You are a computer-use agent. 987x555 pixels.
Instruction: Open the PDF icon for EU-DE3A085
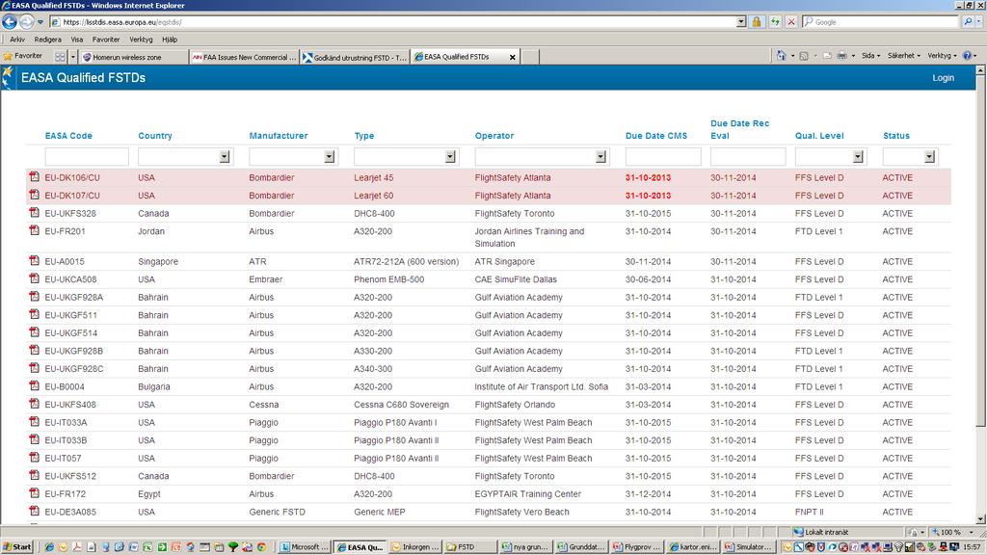coord(34,511)
